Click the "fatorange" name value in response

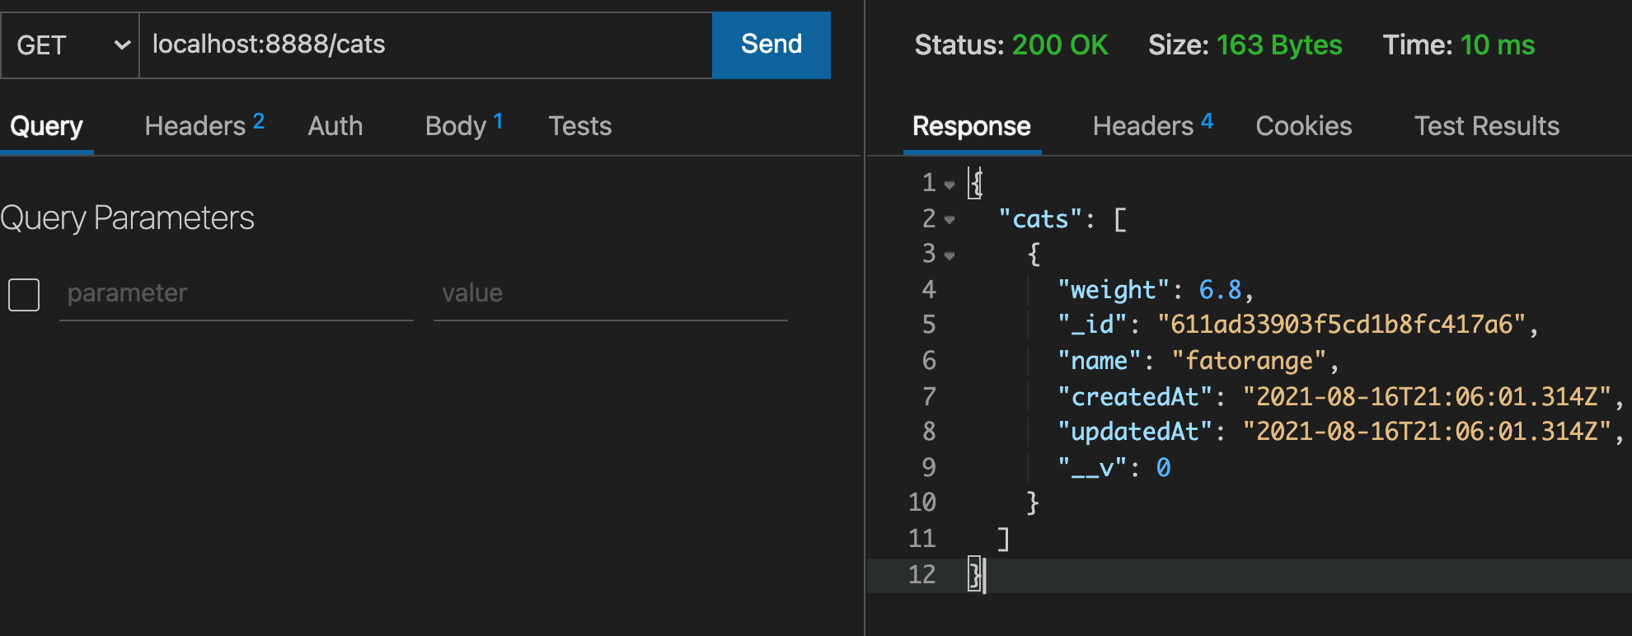(1249, 361)
